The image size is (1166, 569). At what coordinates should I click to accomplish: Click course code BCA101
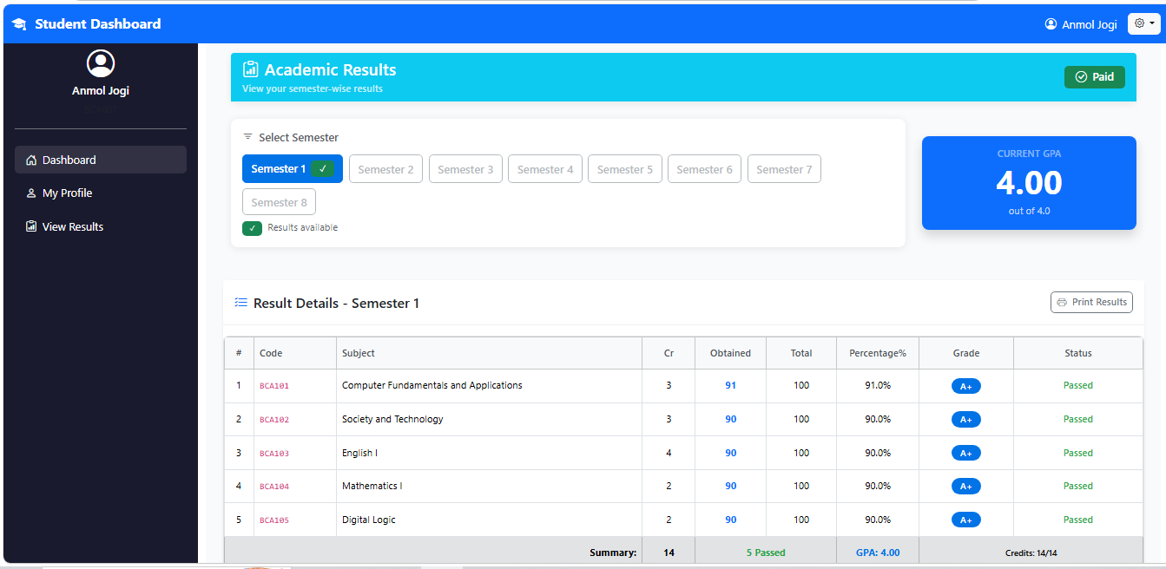click(274, 386)
